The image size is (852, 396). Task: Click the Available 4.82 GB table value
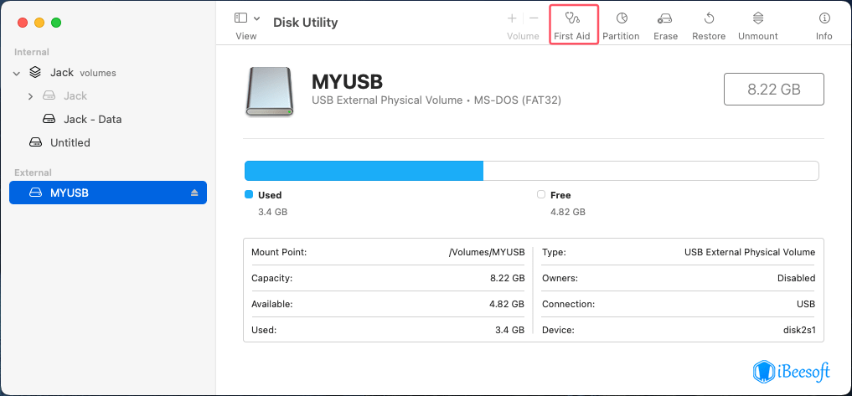click(507, 304)
